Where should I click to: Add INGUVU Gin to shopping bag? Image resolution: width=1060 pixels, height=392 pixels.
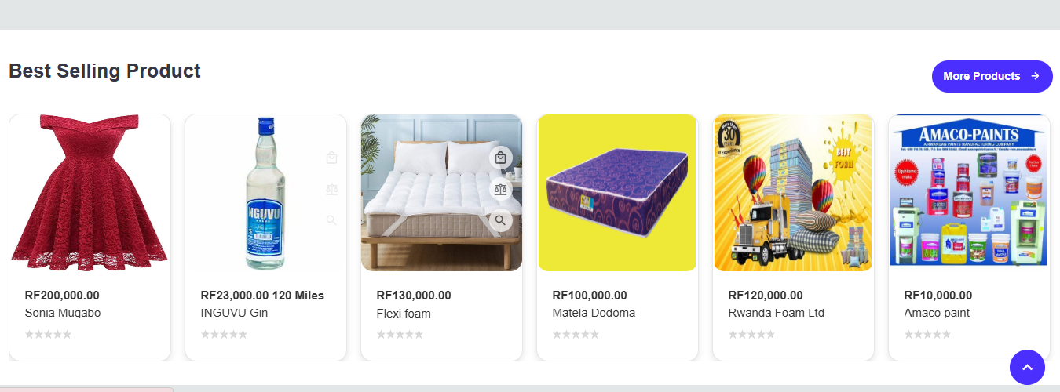(331, 158)
